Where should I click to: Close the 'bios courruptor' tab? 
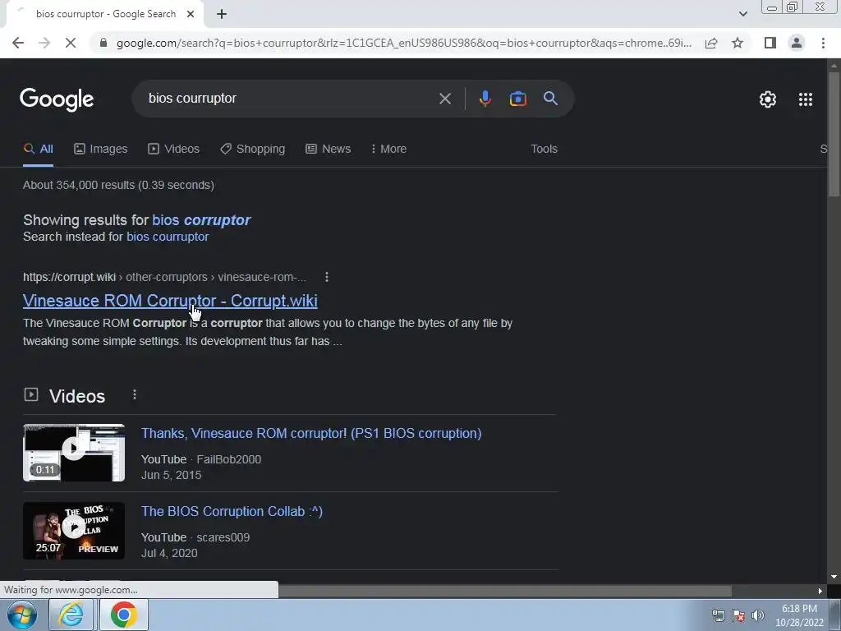[x=191, y=14]
